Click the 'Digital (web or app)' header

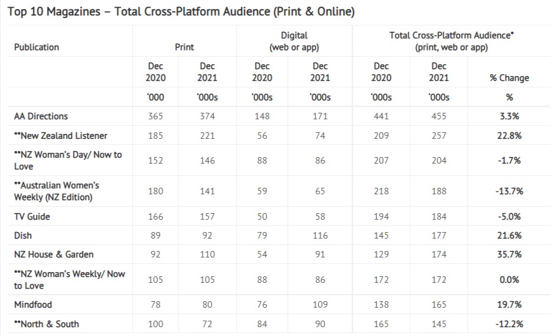[294, 41]
